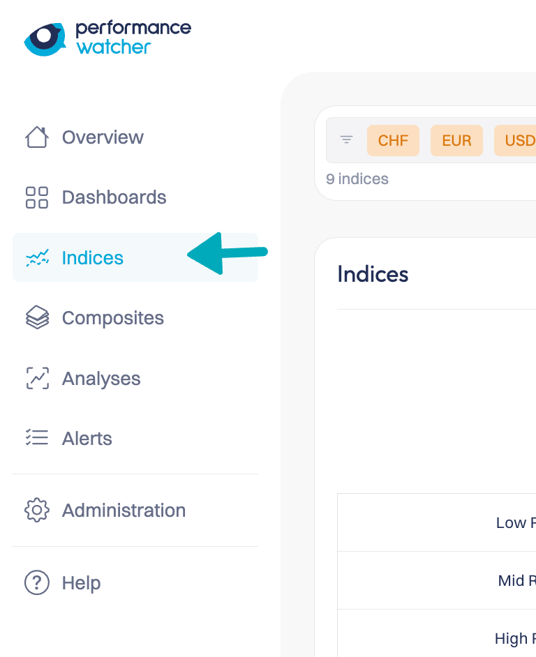
Task: Open the Administration text label
Action: click(124, 511)
